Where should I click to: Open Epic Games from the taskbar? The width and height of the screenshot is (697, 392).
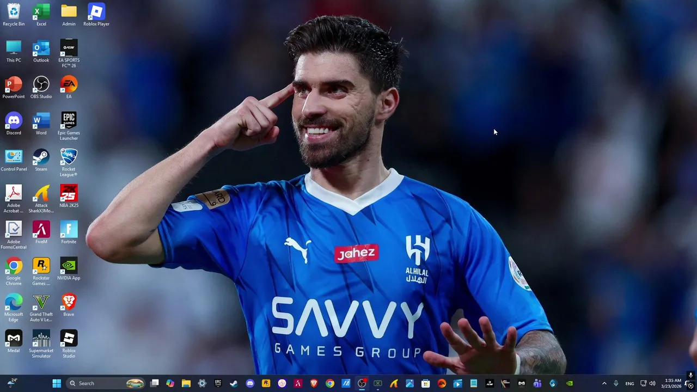(218, 383)
